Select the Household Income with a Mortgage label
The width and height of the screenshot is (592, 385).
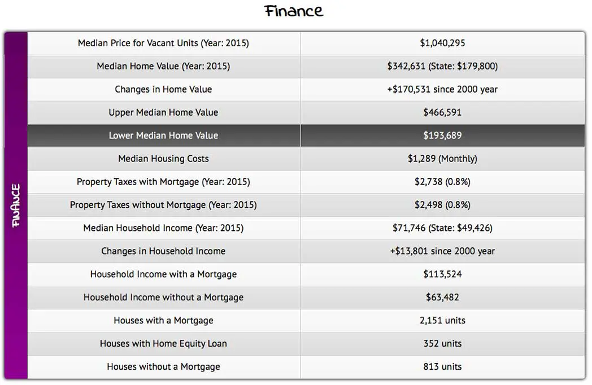point(163,274)
